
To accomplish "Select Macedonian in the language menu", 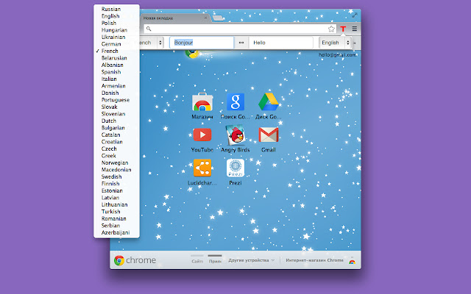I will tap(116, 170).
